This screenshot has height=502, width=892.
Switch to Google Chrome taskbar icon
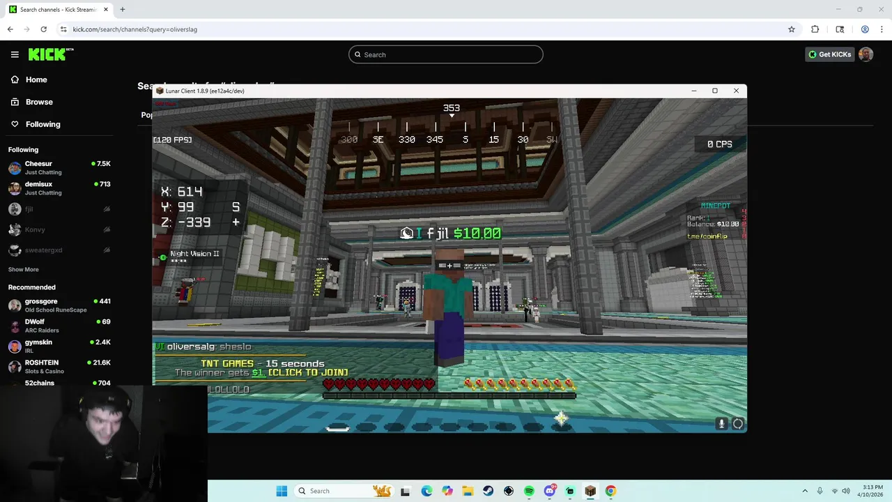coord(610,491)
